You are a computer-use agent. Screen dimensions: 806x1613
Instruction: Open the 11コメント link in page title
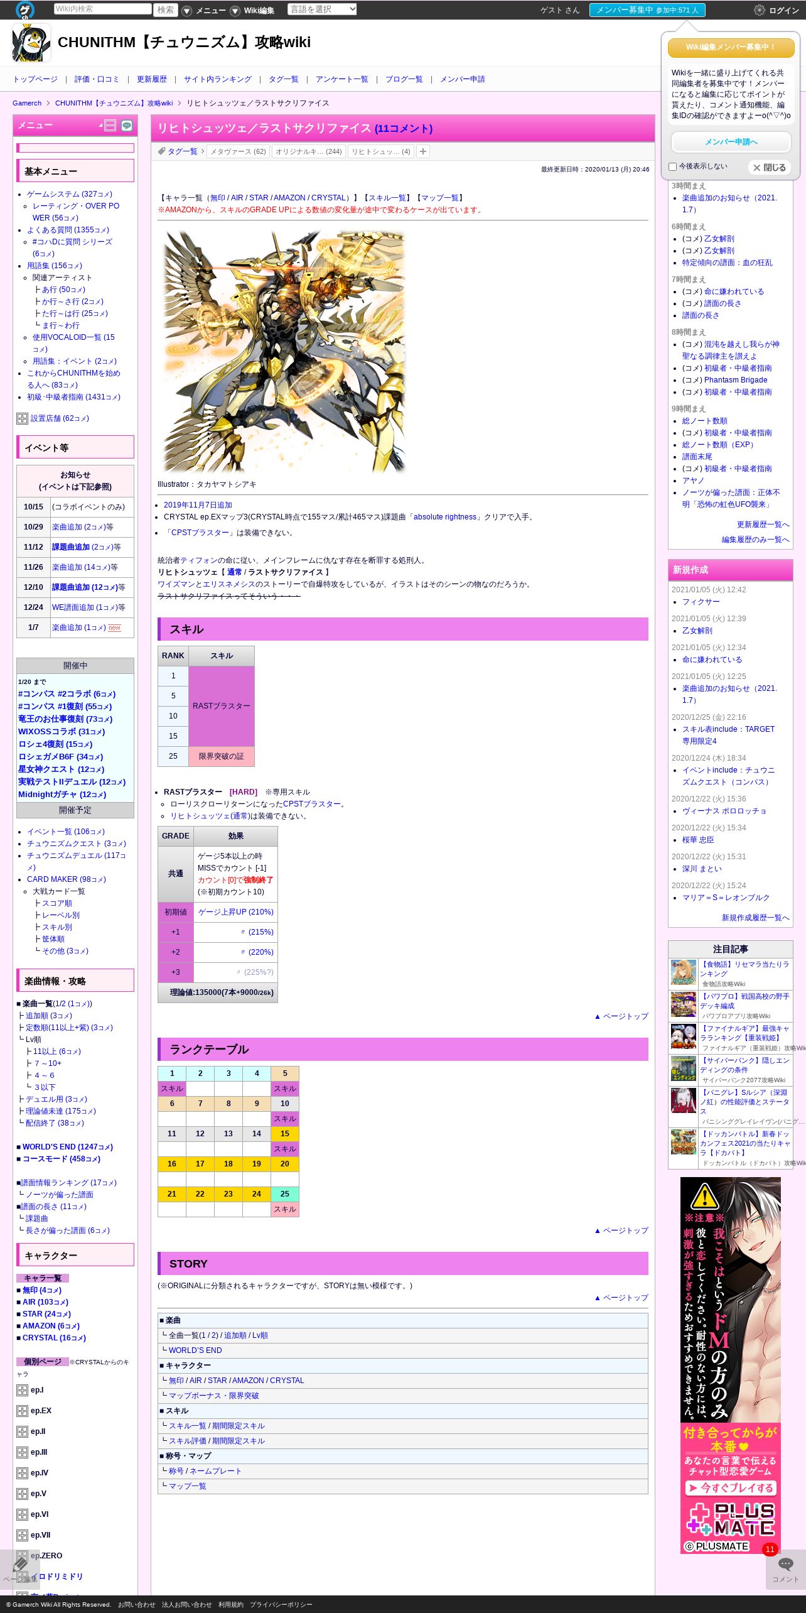tap(404, 129)
